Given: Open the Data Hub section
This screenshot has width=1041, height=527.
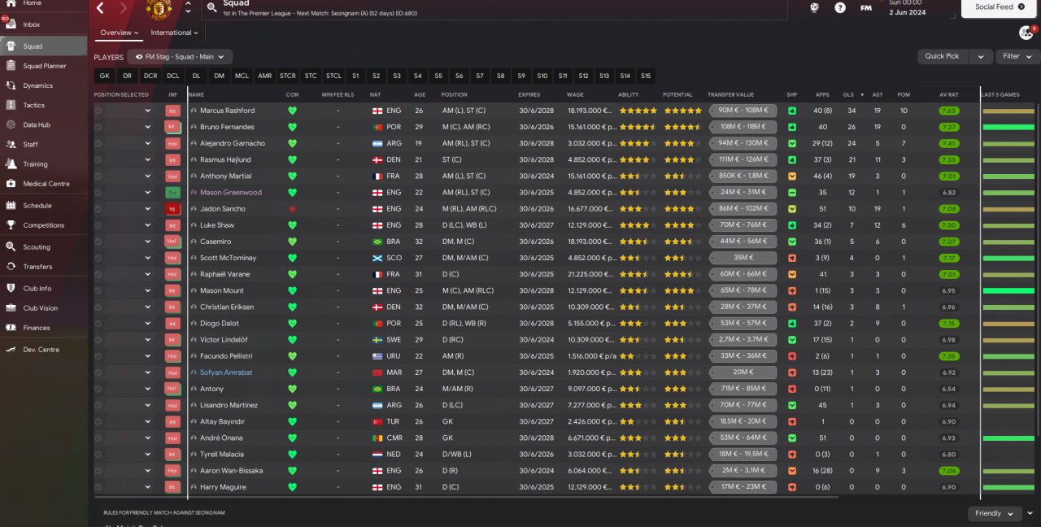Looking at the screenshot, I should (x=37, y=124).
